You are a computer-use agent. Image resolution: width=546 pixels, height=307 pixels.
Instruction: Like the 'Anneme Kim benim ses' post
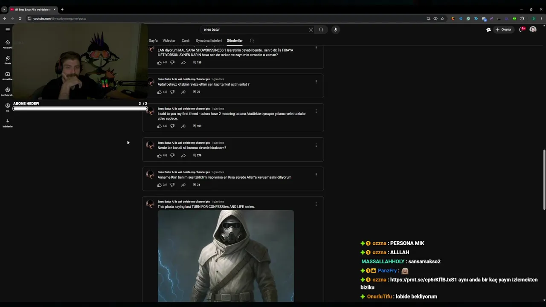tap(160, 185)
